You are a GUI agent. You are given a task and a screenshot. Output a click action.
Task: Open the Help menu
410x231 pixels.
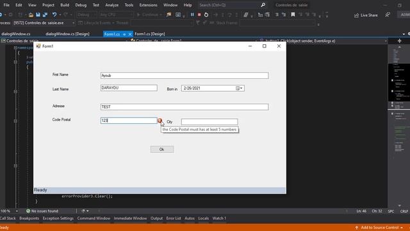click(x=188, y=5)
